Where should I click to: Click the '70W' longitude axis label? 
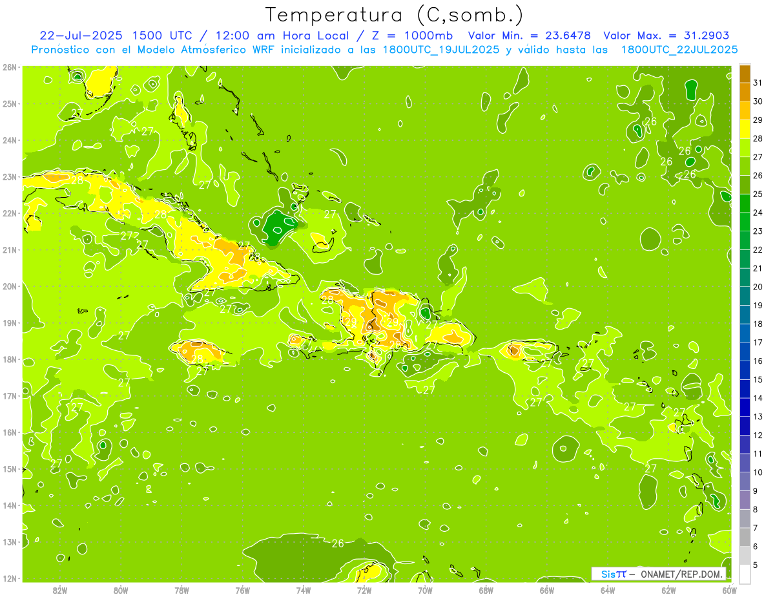coord(425,590)
